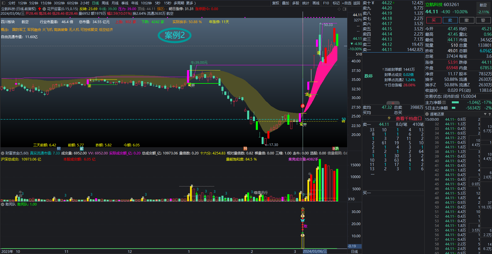The image size is (492, 254).
Task: Select the 月线 timeframe tab
Action: tap(115, 3)
